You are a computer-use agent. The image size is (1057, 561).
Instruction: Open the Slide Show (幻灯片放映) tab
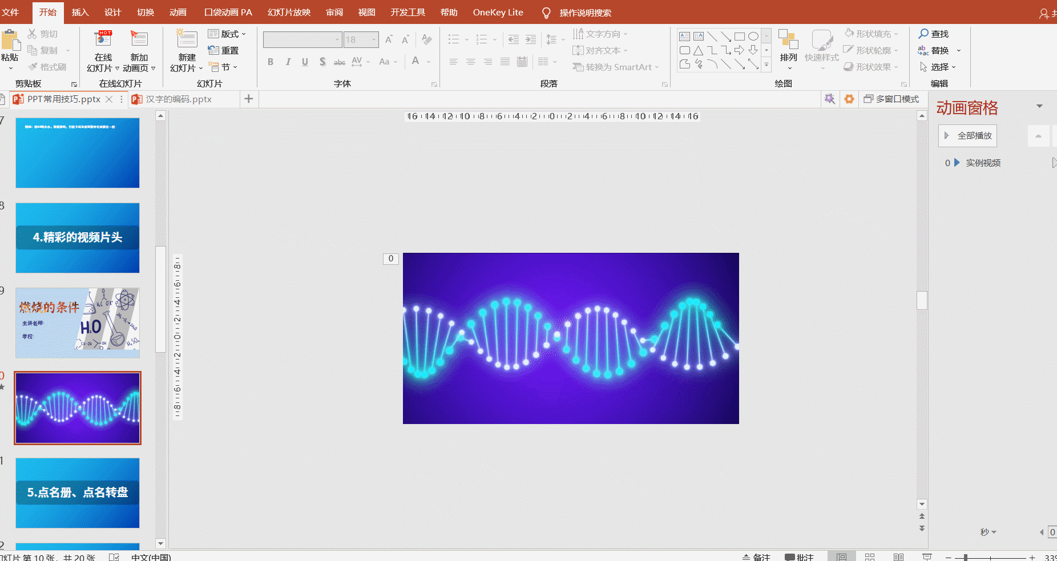pyautogui.click(x=289, y=12)
